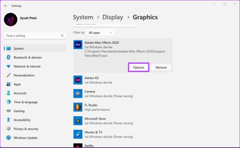
Task: Go to Accounts page
Action: (x=20, y=93)
